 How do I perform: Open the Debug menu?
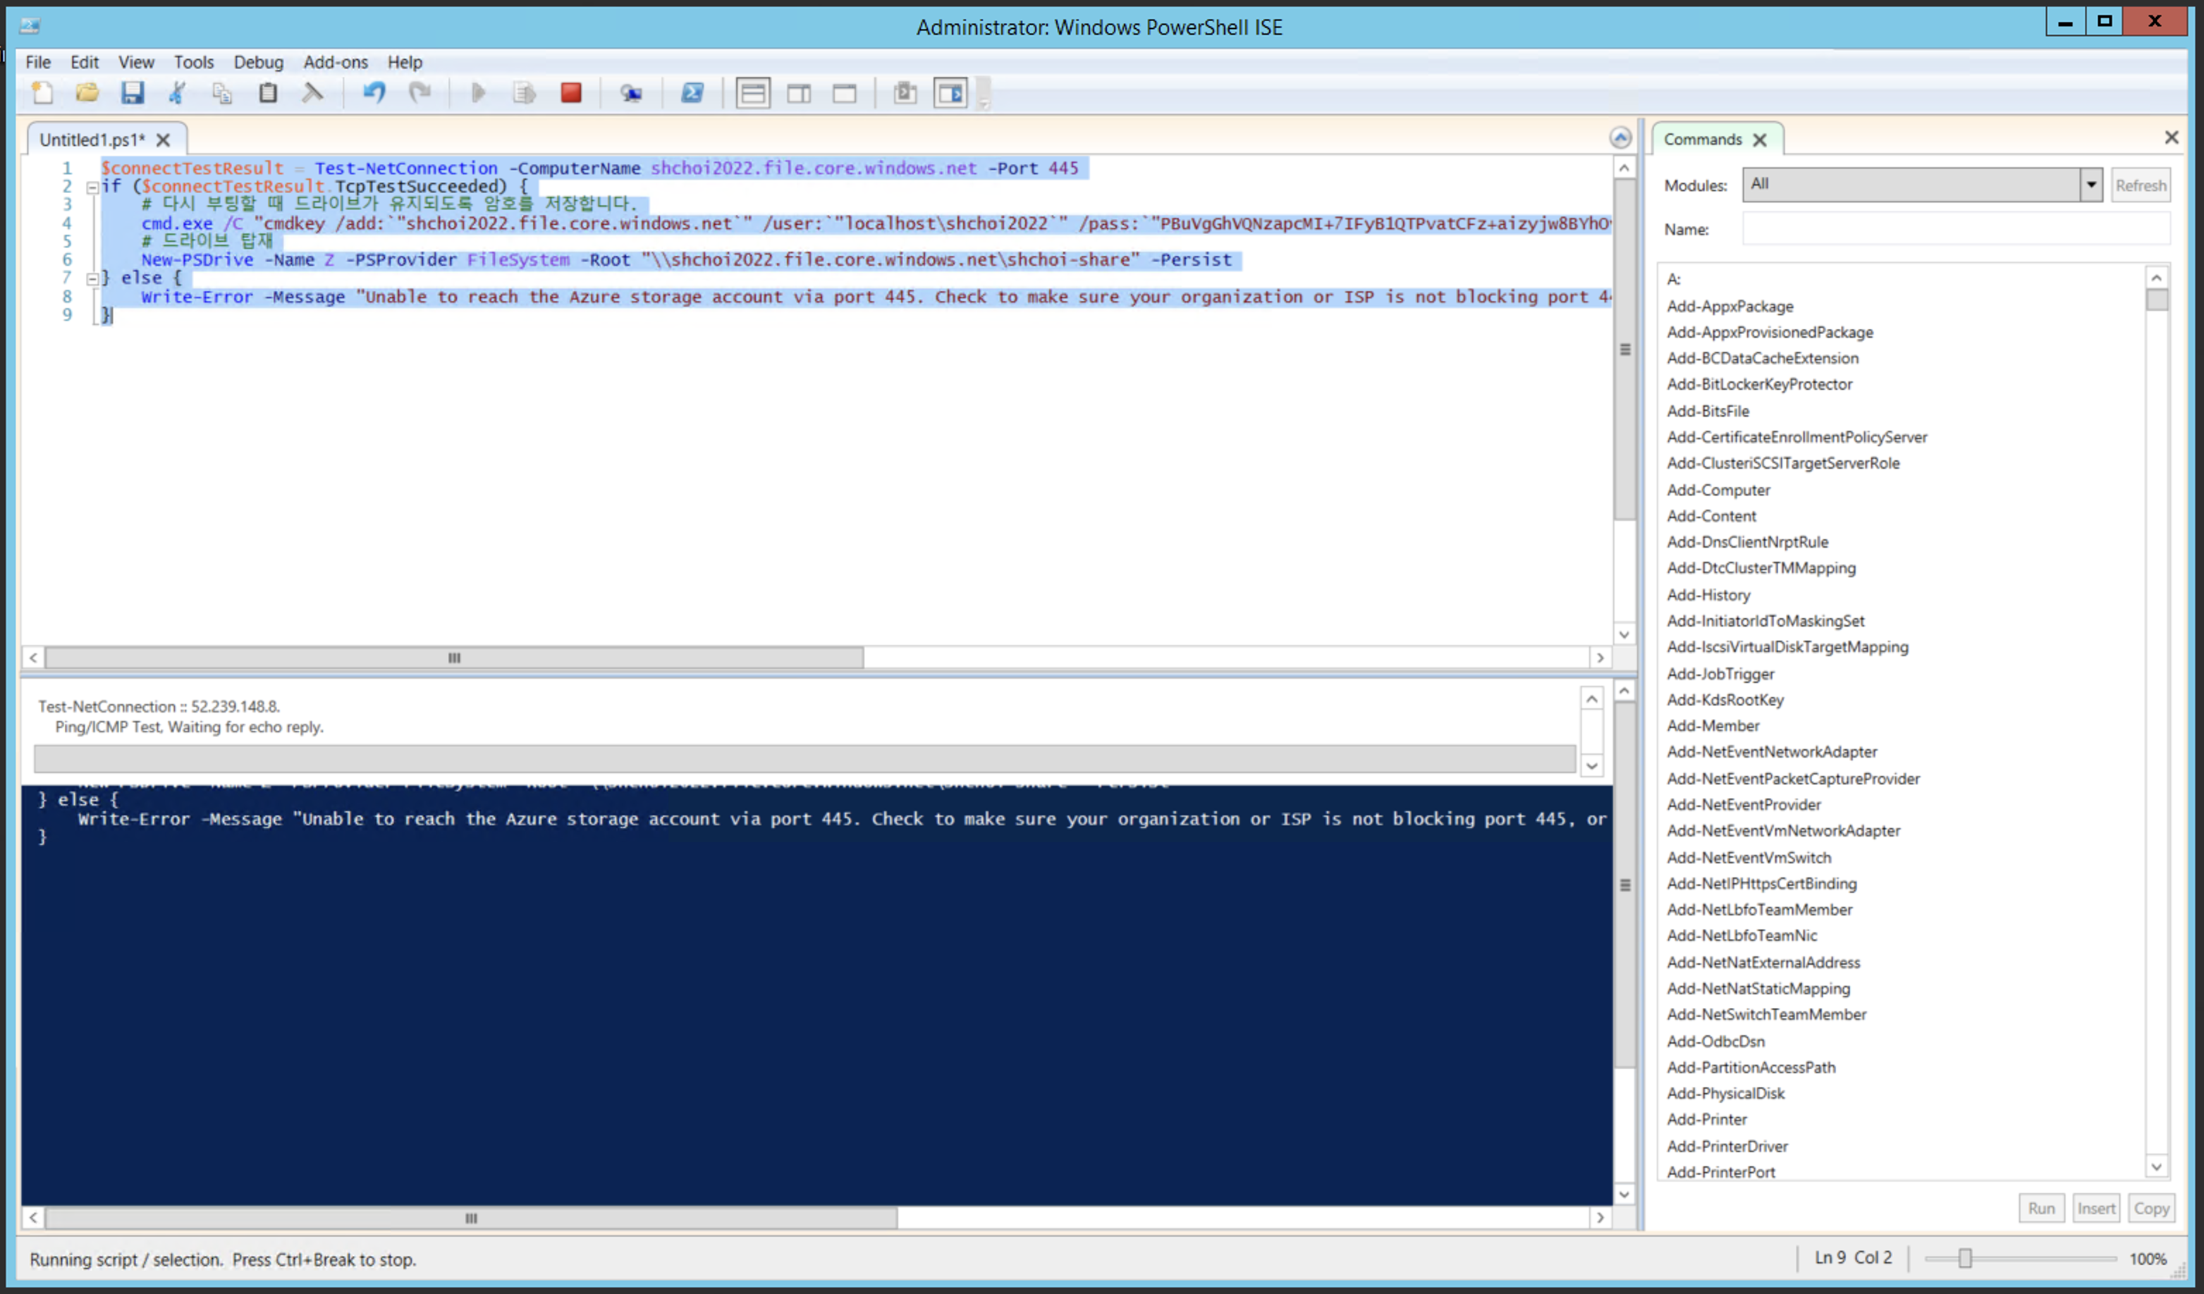tap(258, 62)
